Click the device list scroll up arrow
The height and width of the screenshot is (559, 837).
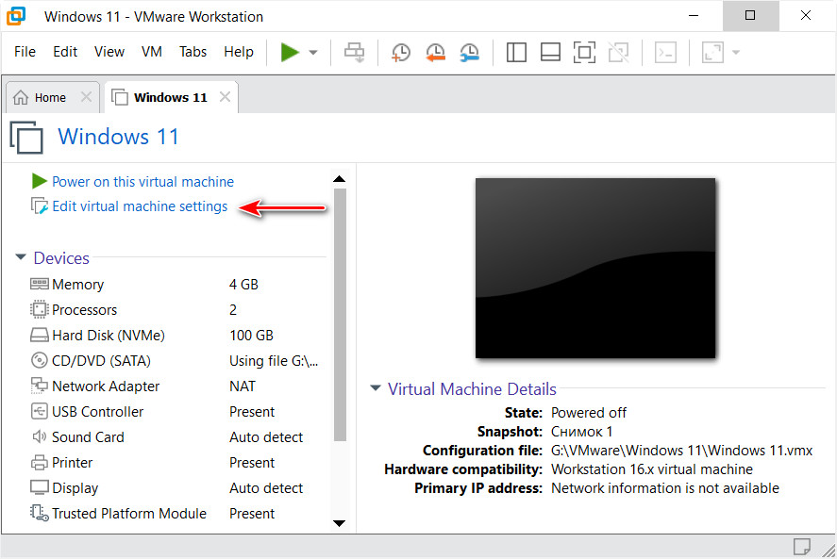(x=340, y=179)
